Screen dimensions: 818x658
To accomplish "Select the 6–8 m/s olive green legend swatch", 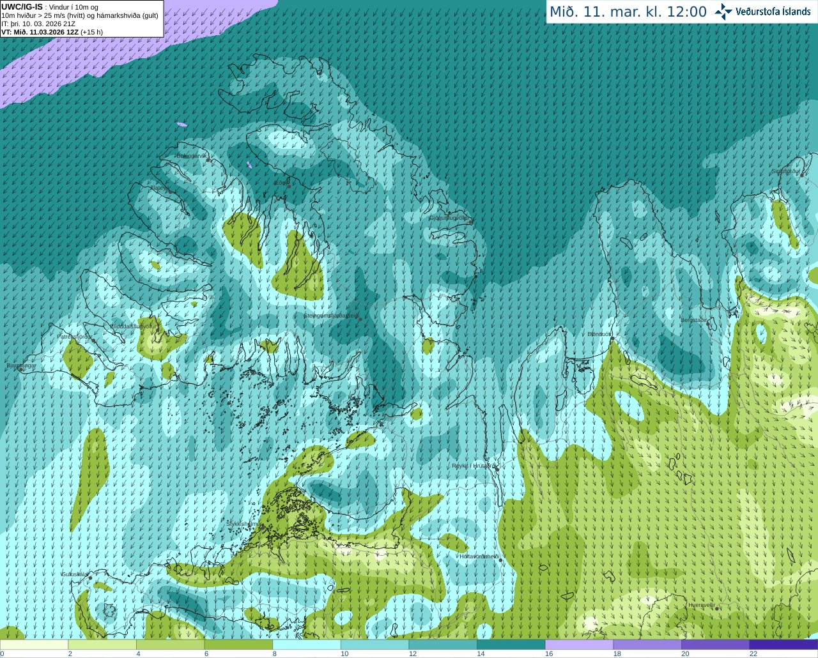I will 238,645.
